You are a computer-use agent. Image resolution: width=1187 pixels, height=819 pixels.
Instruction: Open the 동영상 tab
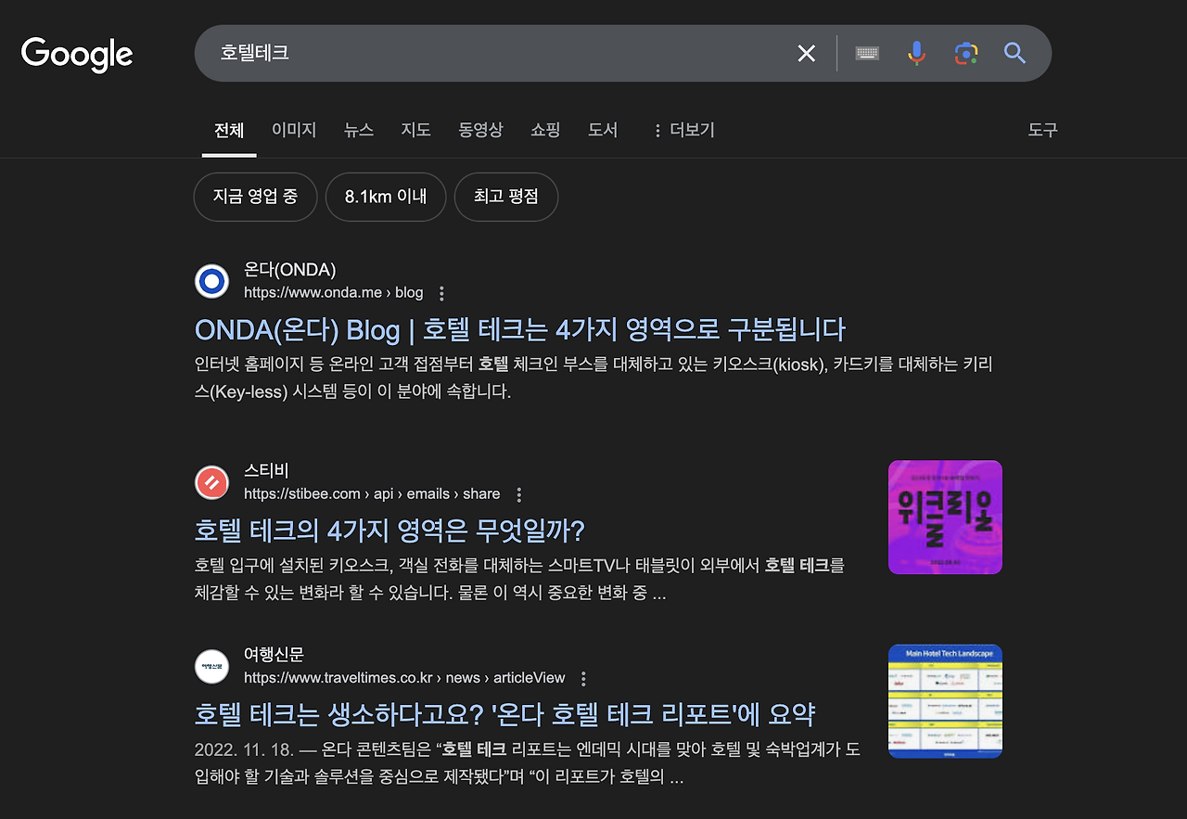click(x=480, y=130)
